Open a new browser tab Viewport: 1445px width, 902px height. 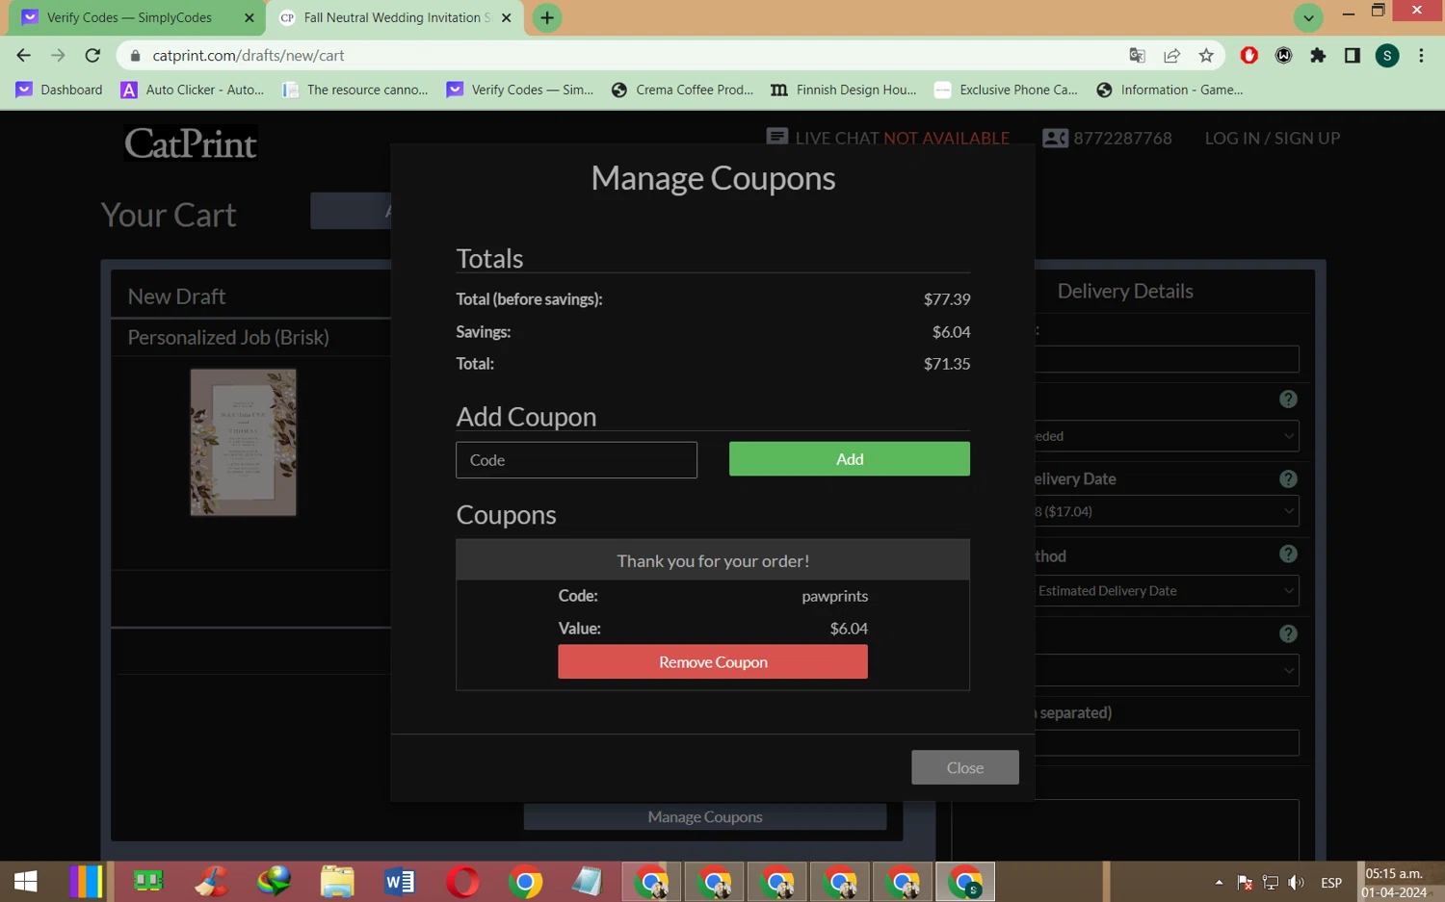click(547, 17)
